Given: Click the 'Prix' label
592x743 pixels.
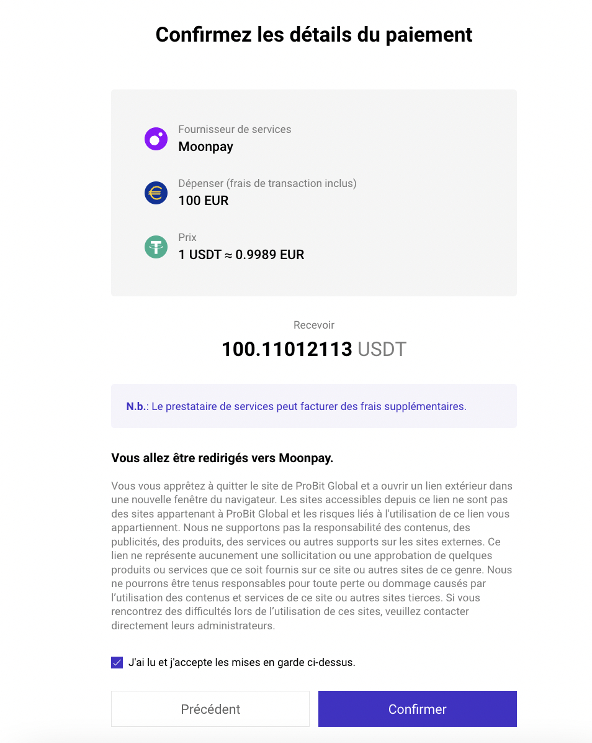Looking at the screenshot, I should [187, 237].
